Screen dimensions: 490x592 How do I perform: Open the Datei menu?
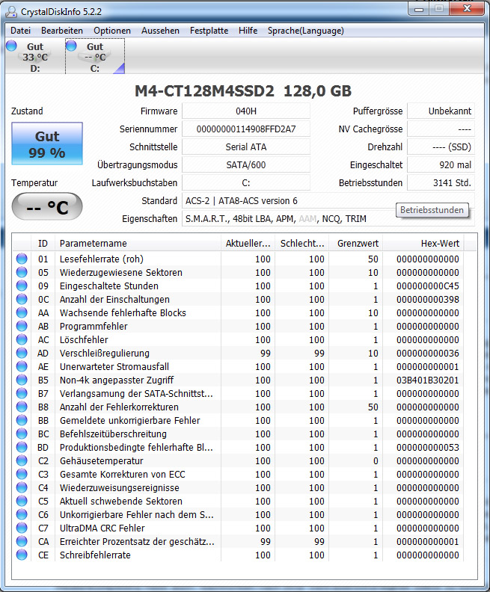pos(20,31)
